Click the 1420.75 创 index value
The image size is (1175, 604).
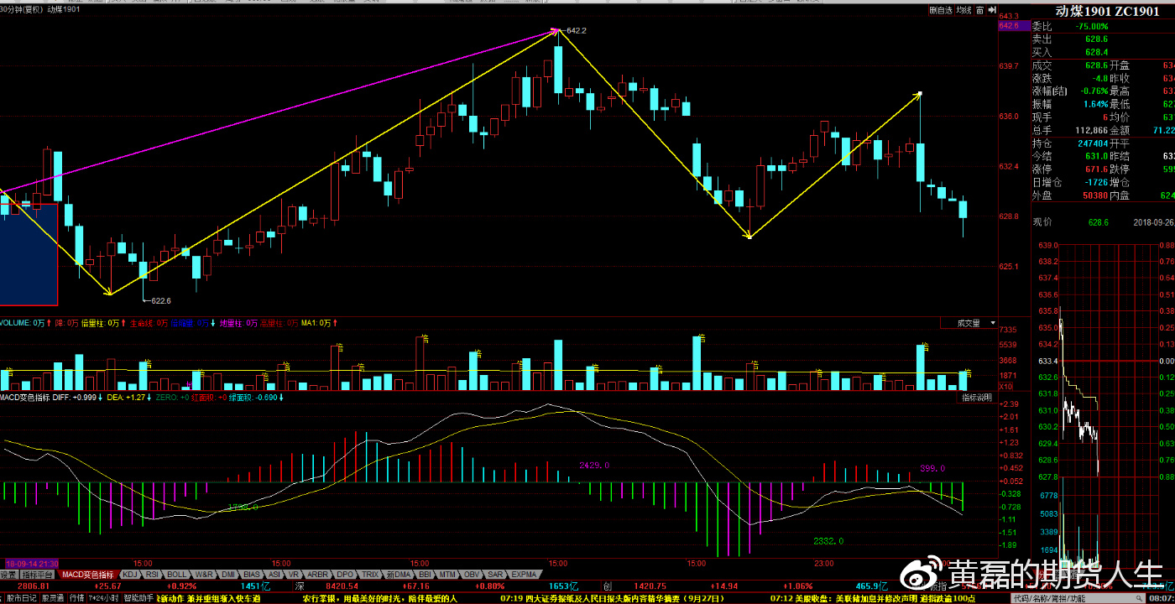(x=650, y=586)
